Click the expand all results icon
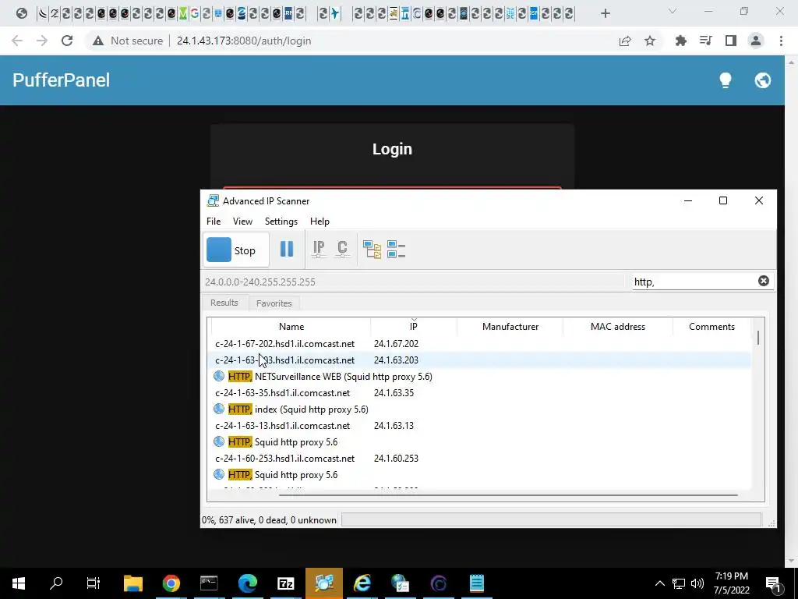Screen dimensions: 798x599 (372, 250)
